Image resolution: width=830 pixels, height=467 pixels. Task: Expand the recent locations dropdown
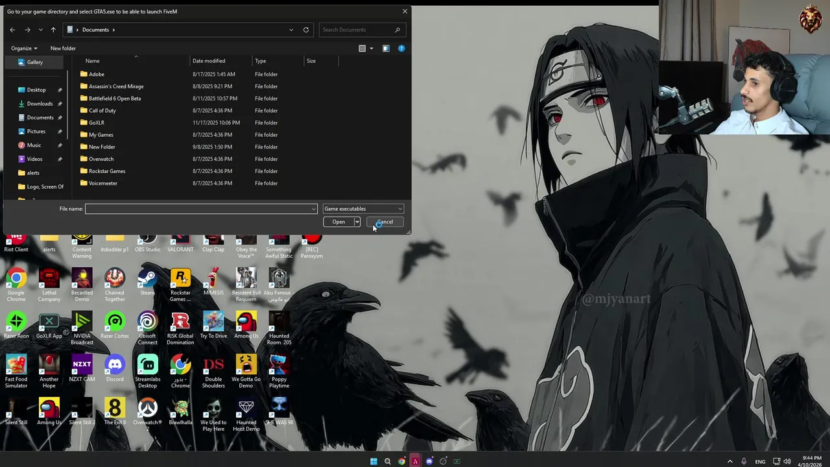tap(40, 30)
